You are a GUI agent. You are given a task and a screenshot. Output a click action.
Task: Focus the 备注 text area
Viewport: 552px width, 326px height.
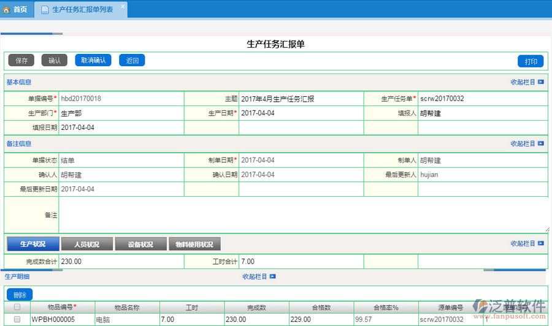point(304,215)
